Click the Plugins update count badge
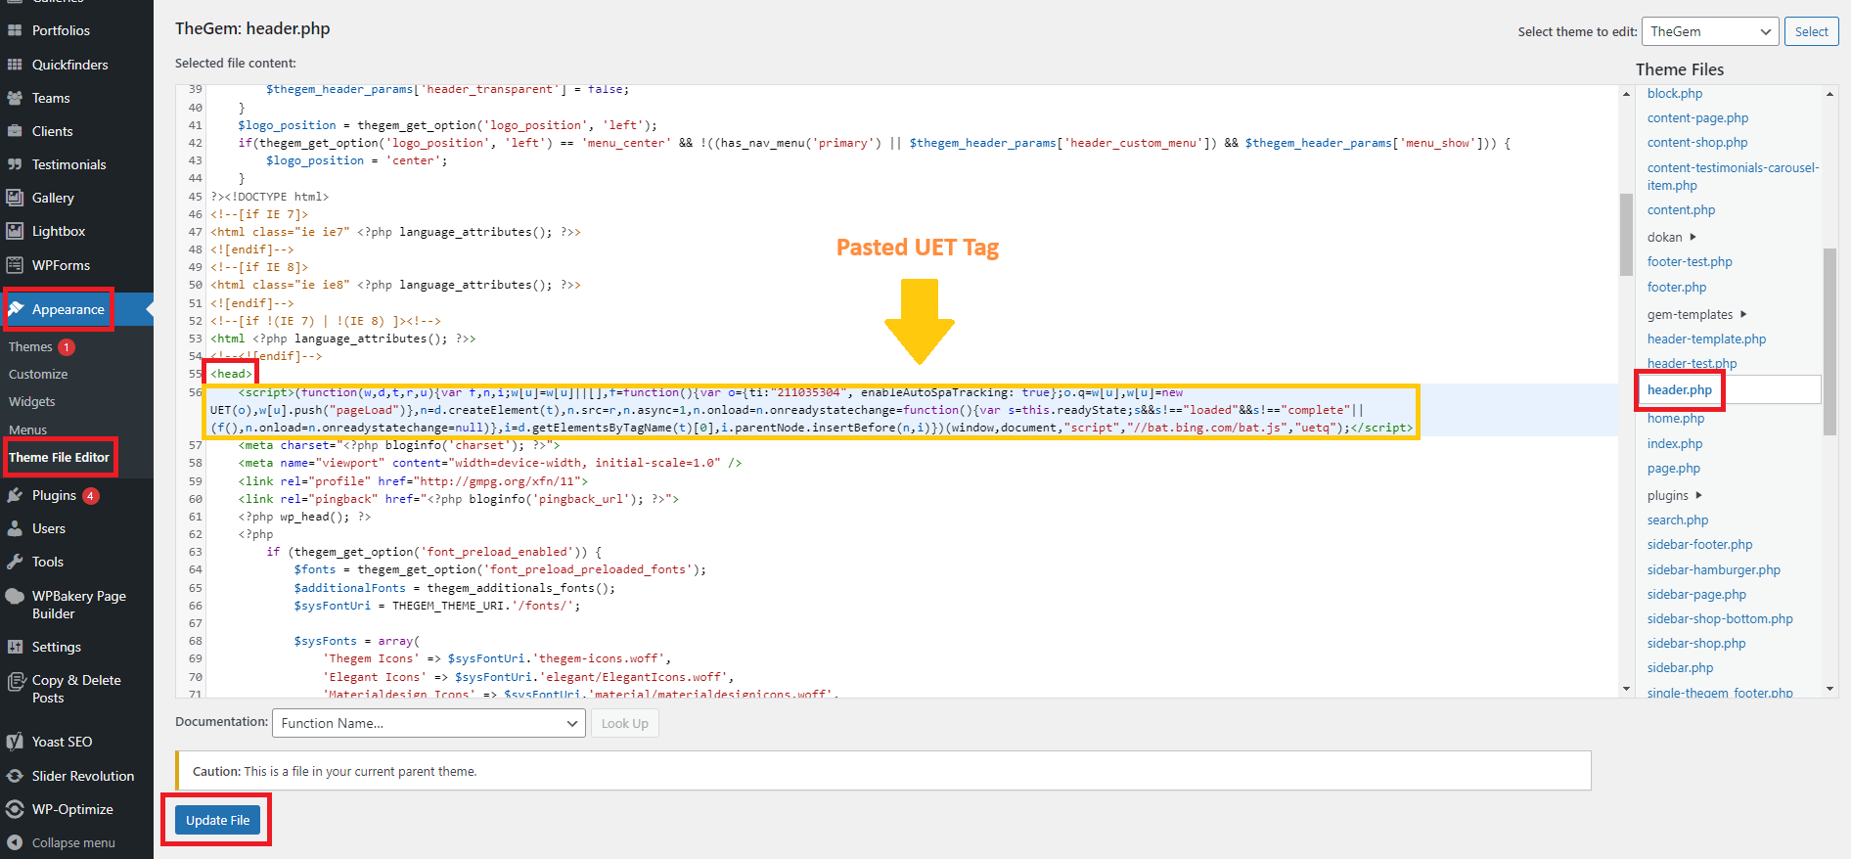This screenshot has height=859, width=1851. pyautogui.click(x=90, y=496)
